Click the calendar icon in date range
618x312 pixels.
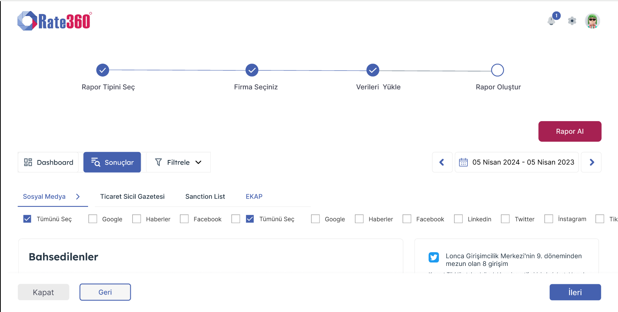(463, 162)
